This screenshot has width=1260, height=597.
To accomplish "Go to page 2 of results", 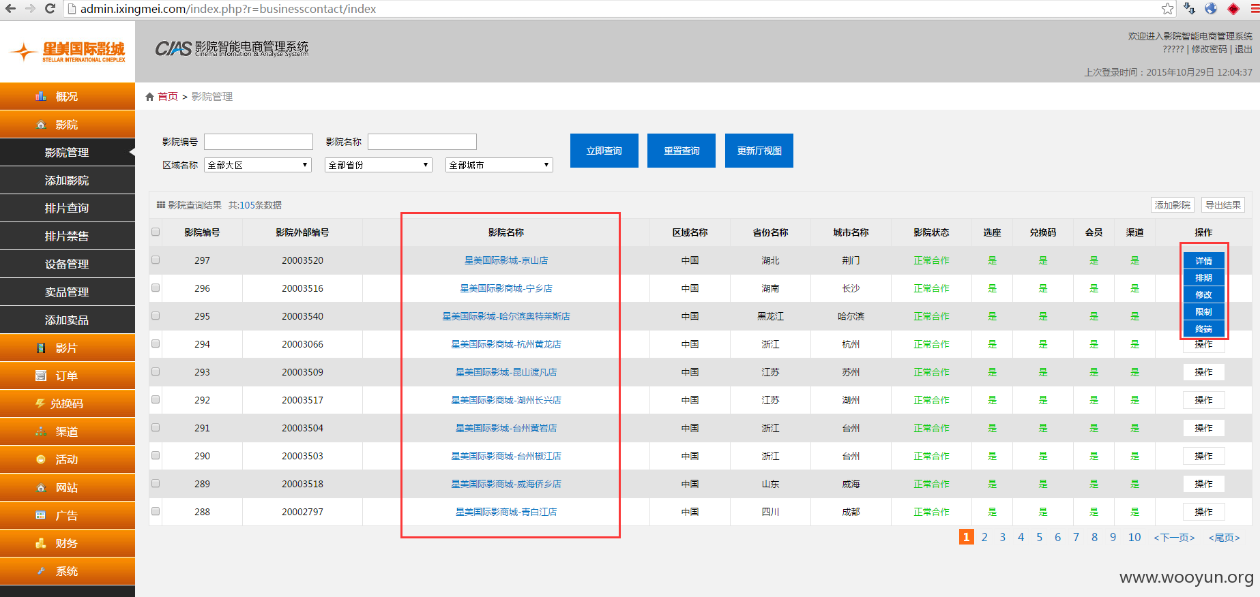I will click(x=984, y=537).
